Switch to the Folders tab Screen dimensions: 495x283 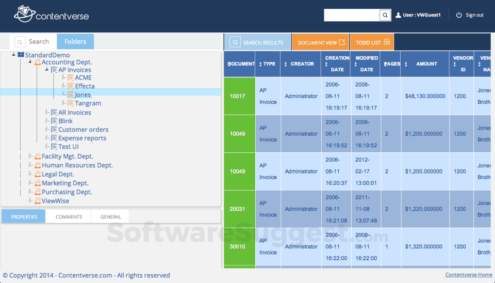pyautogui.click(x=75, y=41)
